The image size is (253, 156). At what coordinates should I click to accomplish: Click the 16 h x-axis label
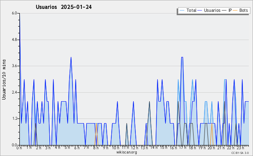coord(173,148)
